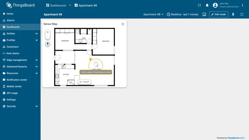
Task: Expand the Security chevron
Action: (x=36, y=106)
